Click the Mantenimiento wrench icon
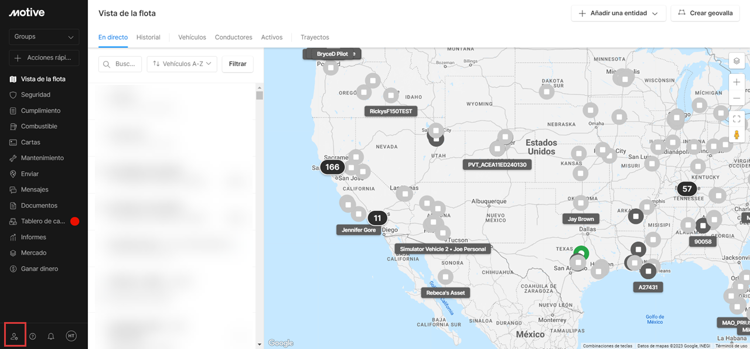This screenshot has width=750, height=349. click(13, 158)
